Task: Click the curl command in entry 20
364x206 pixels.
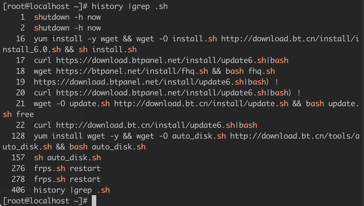Action: 161,93
